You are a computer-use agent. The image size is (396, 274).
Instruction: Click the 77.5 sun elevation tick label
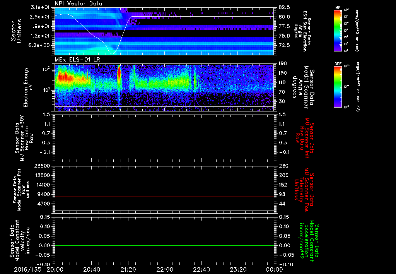pos(284,26)
